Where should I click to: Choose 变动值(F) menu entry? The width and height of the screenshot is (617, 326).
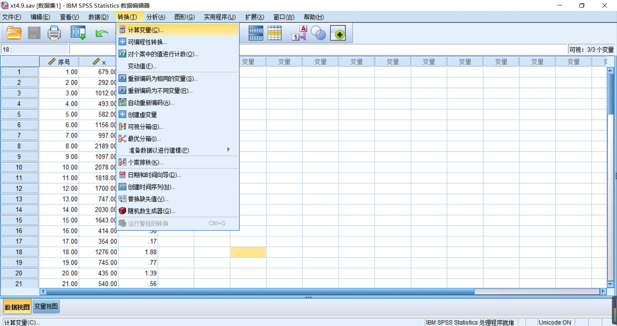[177, 66]
